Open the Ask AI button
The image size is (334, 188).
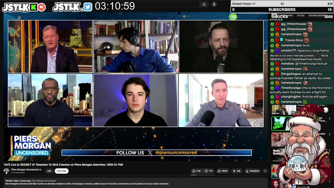237,171
